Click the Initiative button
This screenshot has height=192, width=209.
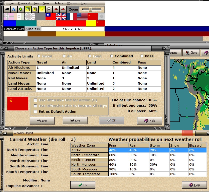click(x=75, y=120)
